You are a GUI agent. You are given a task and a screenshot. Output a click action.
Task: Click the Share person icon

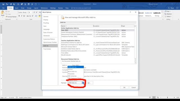[x=169, y=8]
